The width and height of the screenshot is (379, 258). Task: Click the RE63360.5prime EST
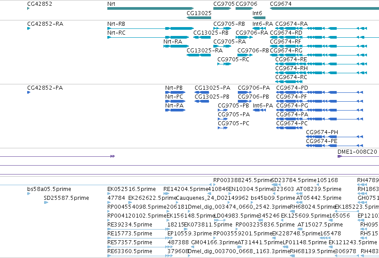coord(140,256)
